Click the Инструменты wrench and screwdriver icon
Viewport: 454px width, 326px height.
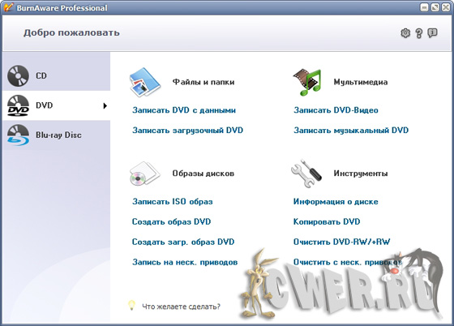point(306,173)
